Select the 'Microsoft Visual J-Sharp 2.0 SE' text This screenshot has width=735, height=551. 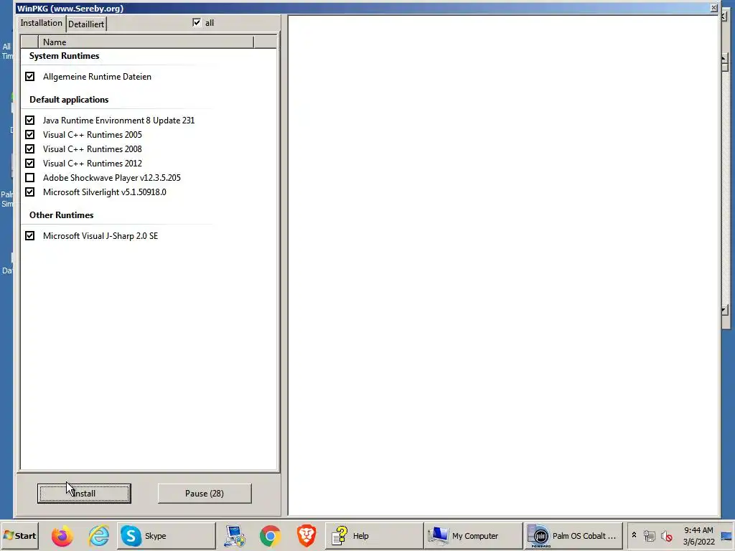click(x=100, y=235)
